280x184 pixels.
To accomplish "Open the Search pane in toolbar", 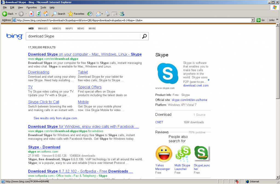I will tap(58, 14).
